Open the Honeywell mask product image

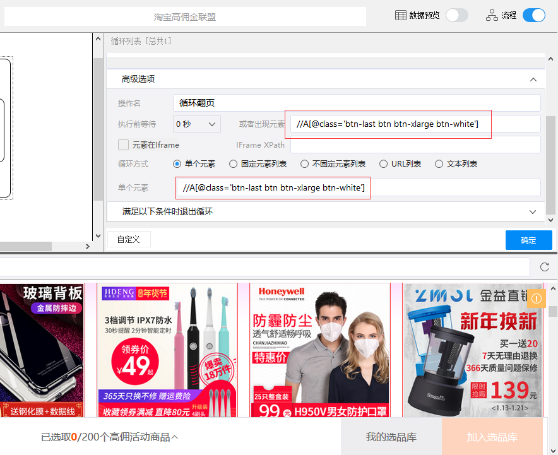[x=320, y=350]
